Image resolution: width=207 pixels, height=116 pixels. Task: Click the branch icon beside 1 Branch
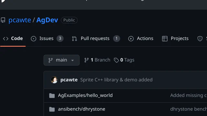[x=86, y=60]
